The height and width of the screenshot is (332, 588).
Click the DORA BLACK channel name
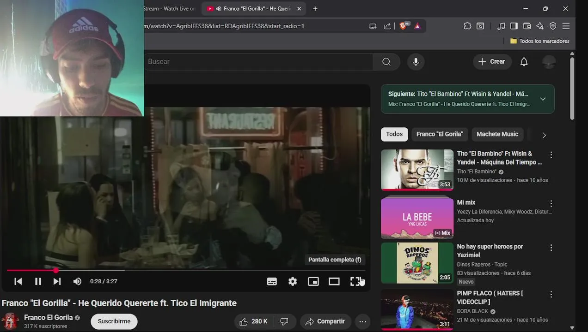tap(472, 311)
